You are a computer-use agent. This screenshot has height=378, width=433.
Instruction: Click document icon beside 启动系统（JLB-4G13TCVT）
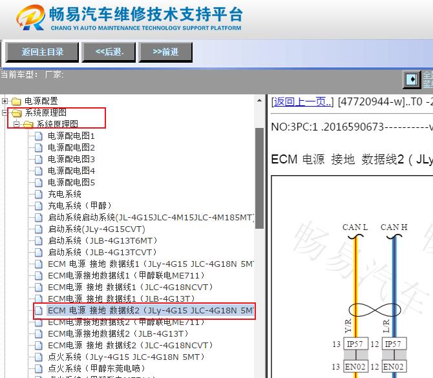[x=39, y=252]
